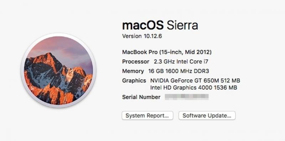Click the System Report... button
Image resolution: width=285 pixels, height=141 pixels.
(x=147, y=115)
